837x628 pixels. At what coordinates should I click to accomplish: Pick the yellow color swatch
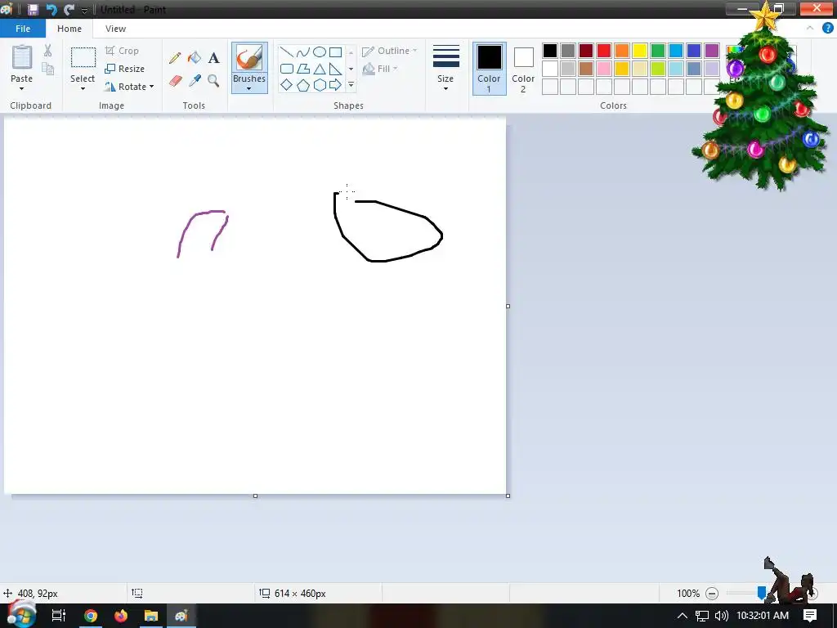(x=639, y=51)
